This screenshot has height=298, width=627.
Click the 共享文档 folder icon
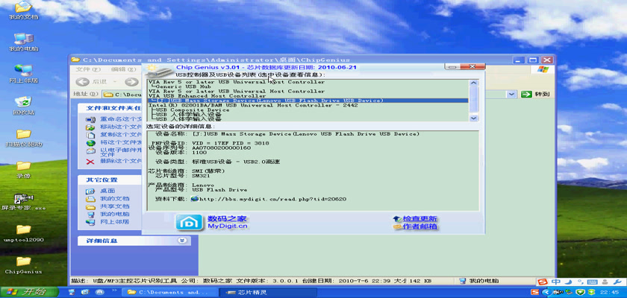click(x=91, y=206)
